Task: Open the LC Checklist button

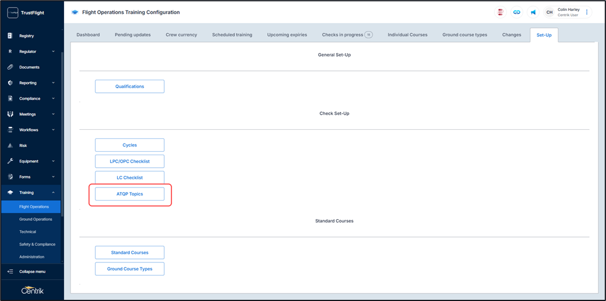Action: (130, 178)
